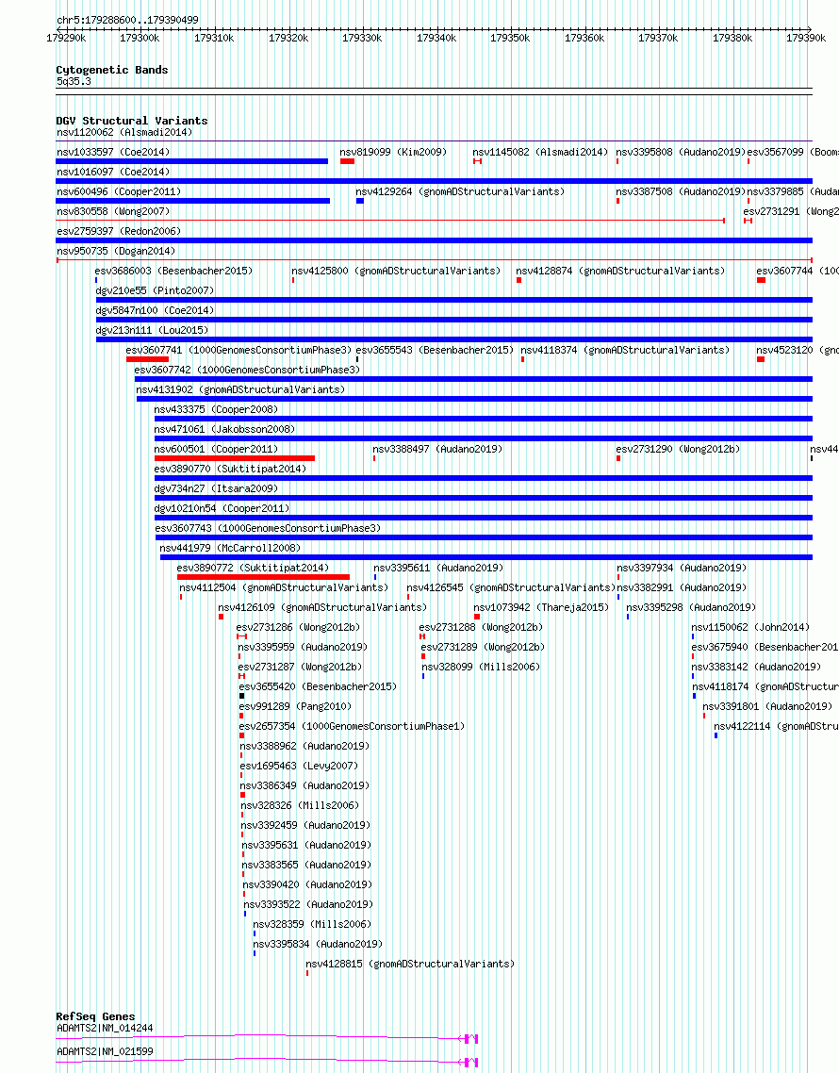Select esv3607742 (1000GenomesConsortiumPhase3) label
This screenshot has height=1073, width=839.
coord(247,371)
